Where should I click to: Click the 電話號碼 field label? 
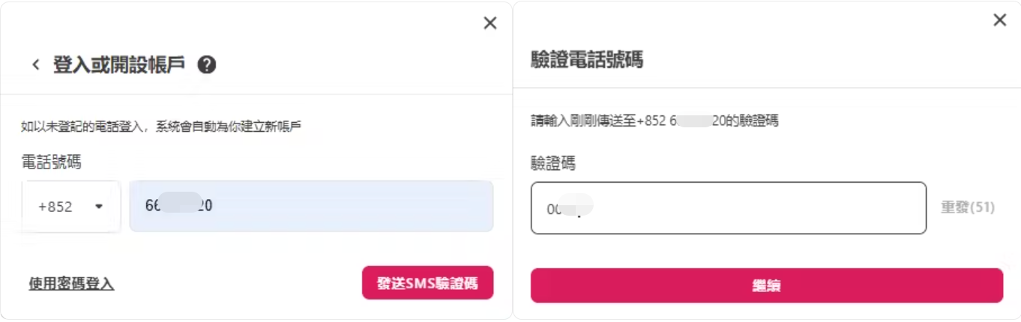tap(51, 161)
